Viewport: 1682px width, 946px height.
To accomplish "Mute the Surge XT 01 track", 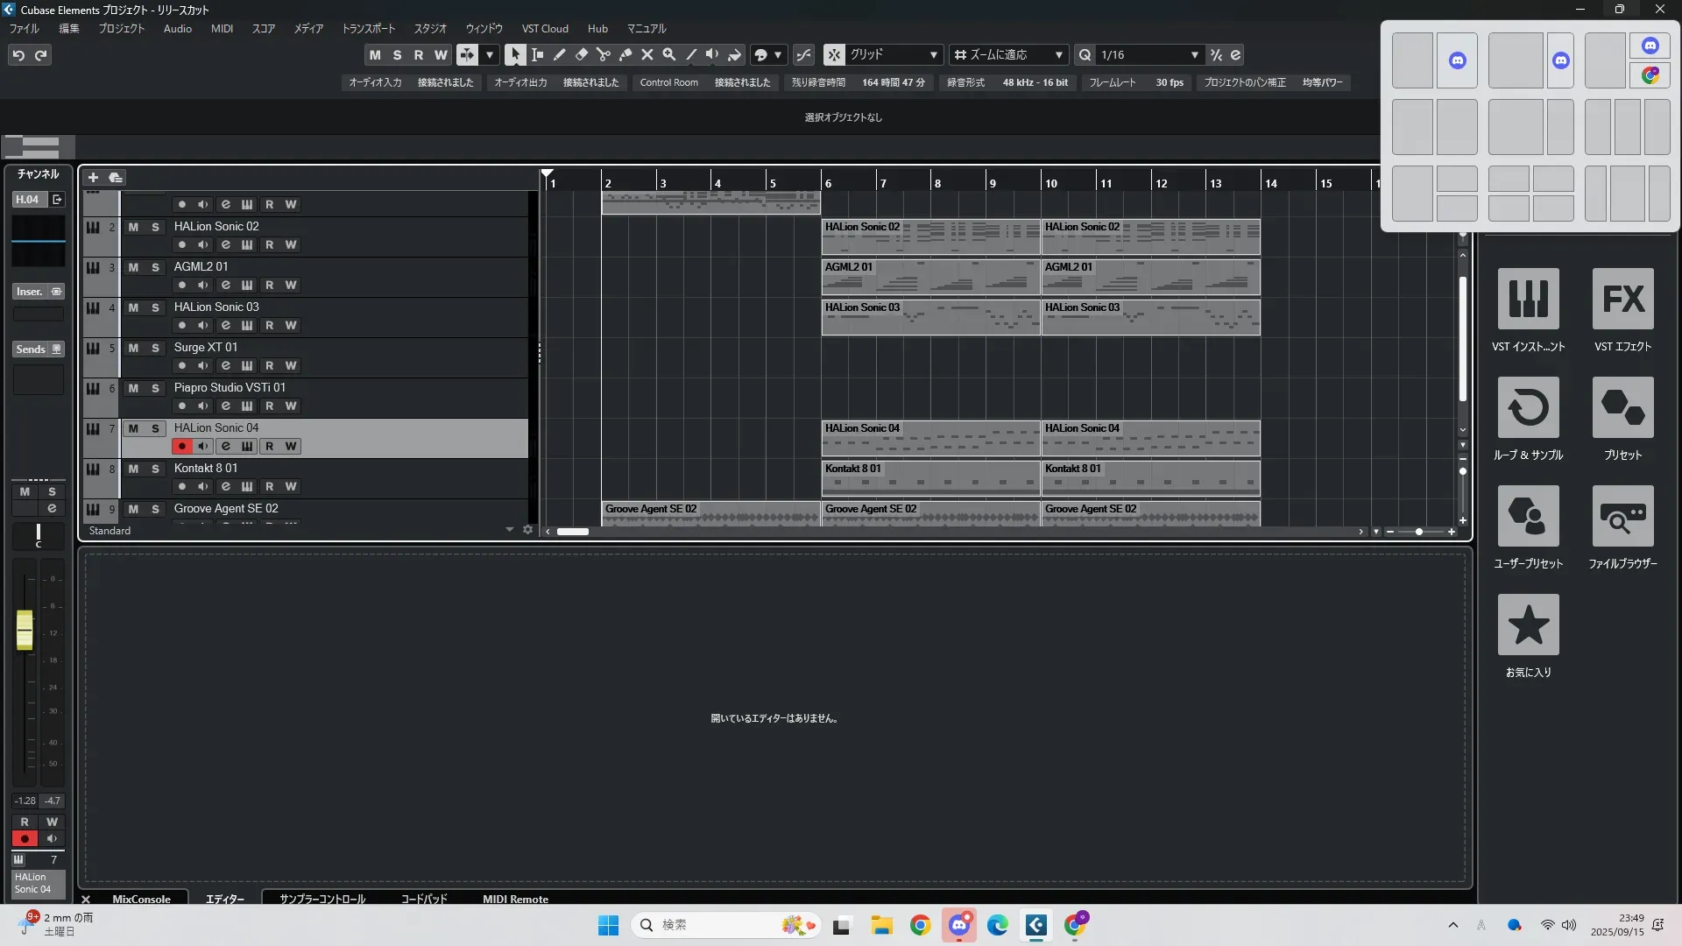I will (x=133, y=348).
